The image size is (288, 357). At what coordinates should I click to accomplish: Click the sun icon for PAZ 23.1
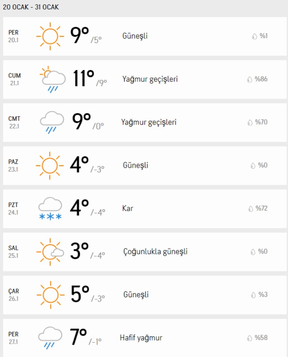pyautogui.click(x=50, y=165)
